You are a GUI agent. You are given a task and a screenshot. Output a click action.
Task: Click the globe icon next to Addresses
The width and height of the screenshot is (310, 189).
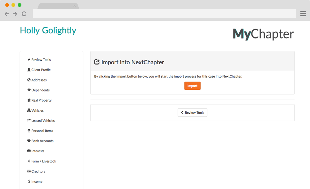tap(29, 80)
